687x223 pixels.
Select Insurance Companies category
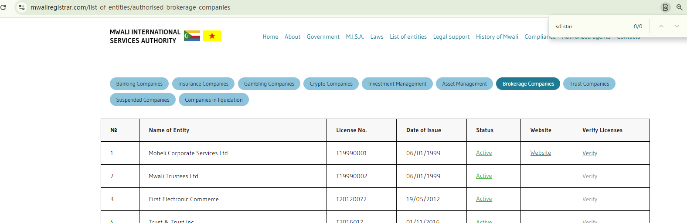coord(203,84)
